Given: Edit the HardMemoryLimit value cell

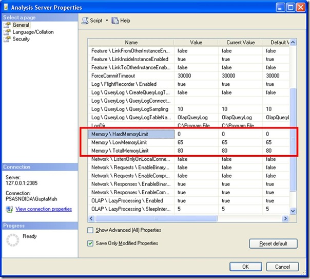Looking at the screenshot, I should 196,134.
